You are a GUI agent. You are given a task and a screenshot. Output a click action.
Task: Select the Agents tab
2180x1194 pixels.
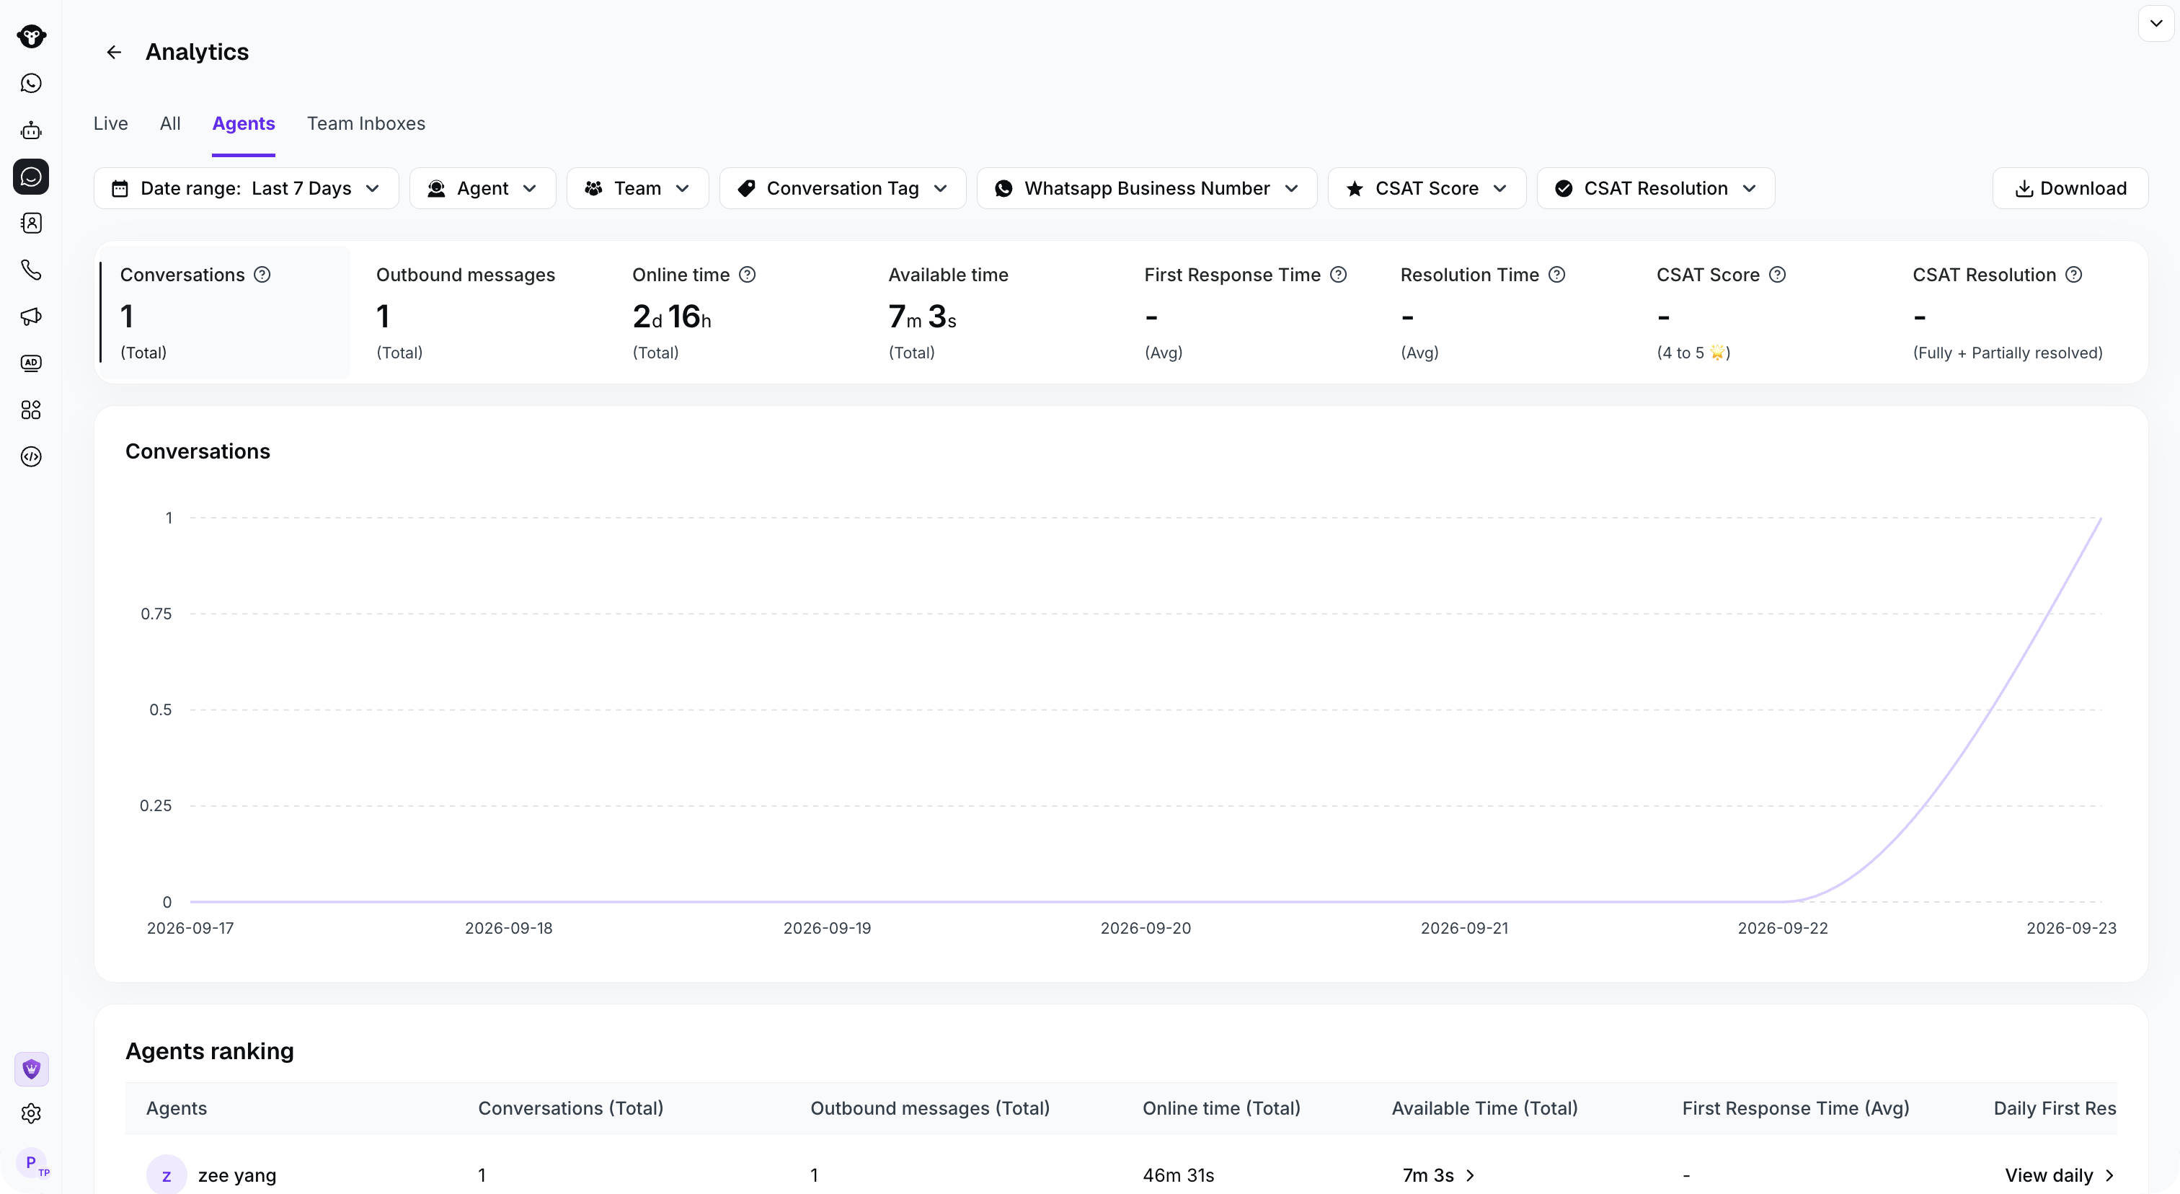(x=244, y=123)
